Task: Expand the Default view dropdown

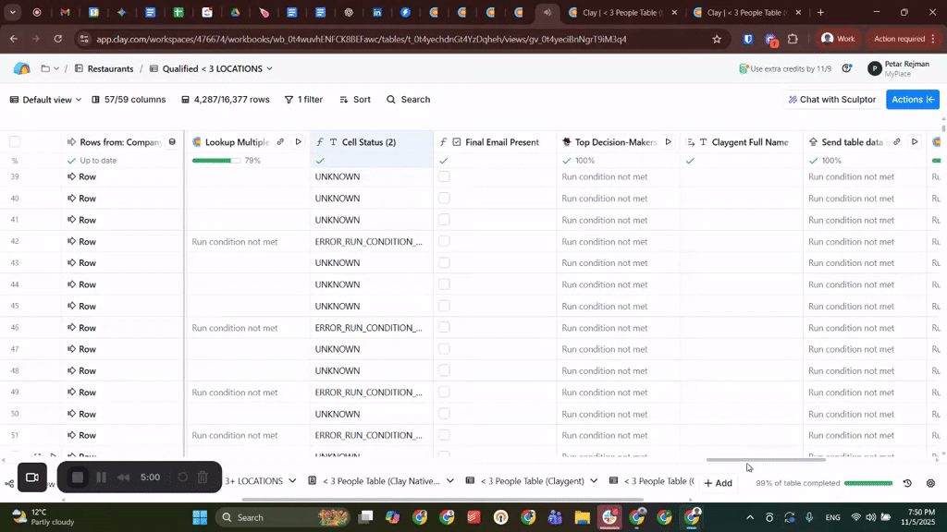Action: click(x=45, y=100)
